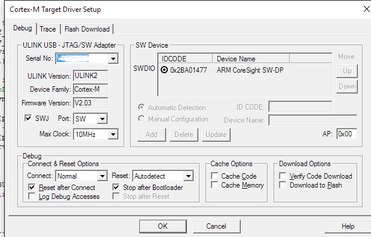Enable Cache Memory checkbox
This screenshot has width=371, height=237.
tap(214, 185)
